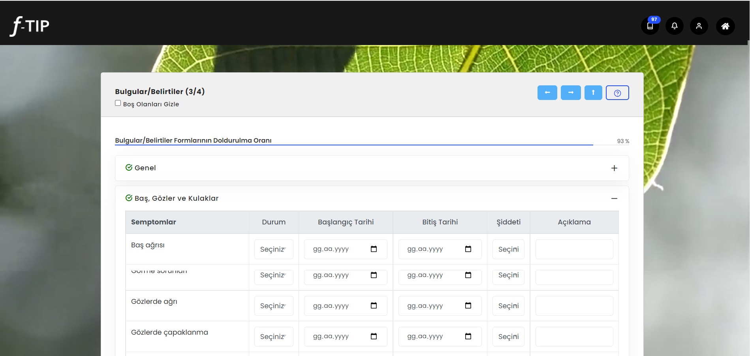The width and height of the screenshot is (750, 356).
Task: Open end date calendar icon for Gözlerde ağrı
Action: 468,305
